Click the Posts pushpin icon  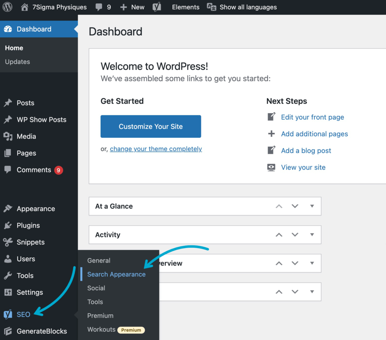[x=8, y=103]
